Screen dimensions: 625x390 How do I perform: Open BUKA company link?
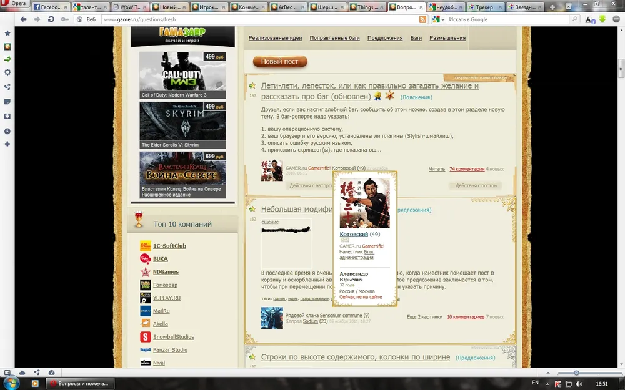160,259
